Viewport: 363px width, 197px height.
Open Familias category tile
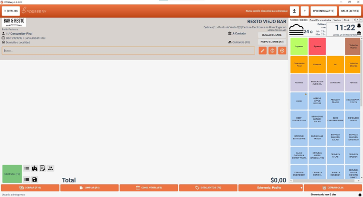click(353, 83)
